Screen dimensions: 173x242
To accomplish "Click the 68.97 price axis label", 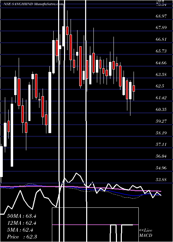I will (161, 16).
